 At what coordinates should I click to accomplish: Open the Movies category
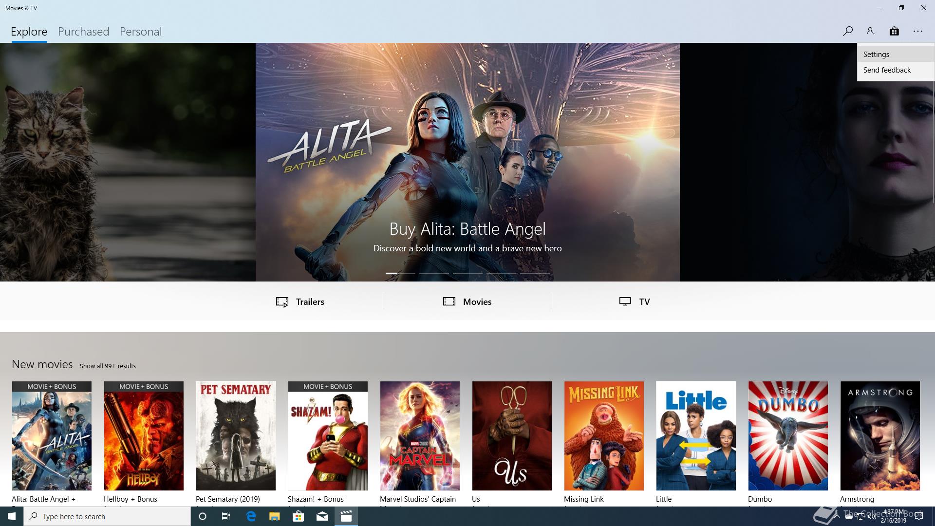pyautogui.click(x=467, y=301)
